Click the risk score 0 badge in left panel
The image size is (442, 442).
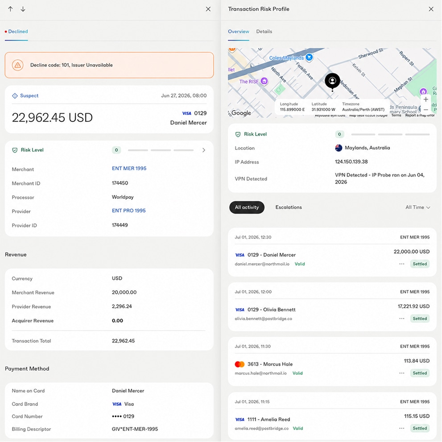[116, 150]
